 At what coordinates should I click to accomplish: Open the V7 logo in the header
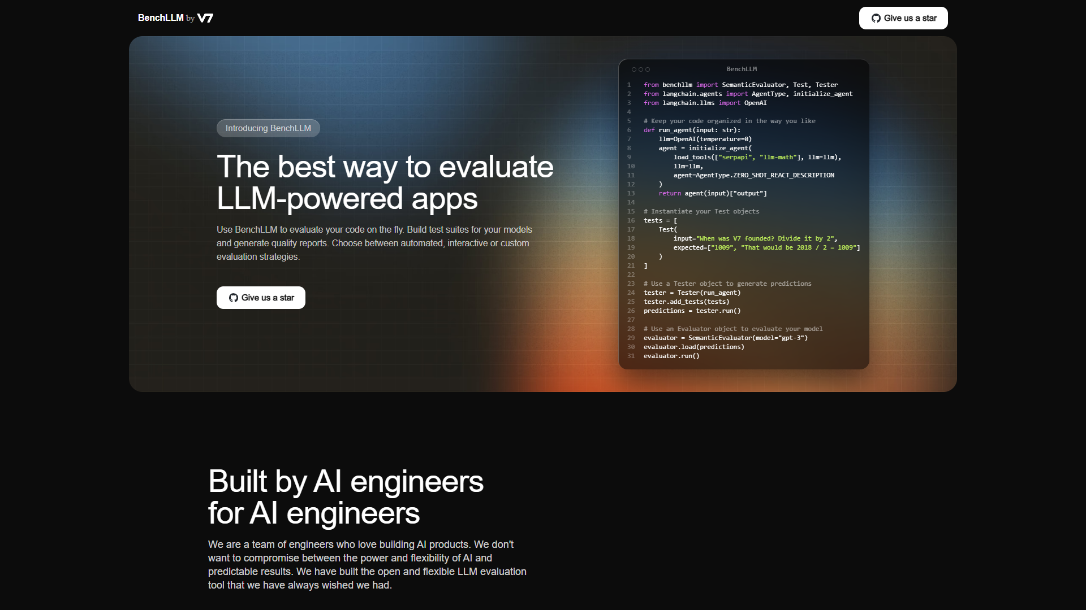click(205, 18)
